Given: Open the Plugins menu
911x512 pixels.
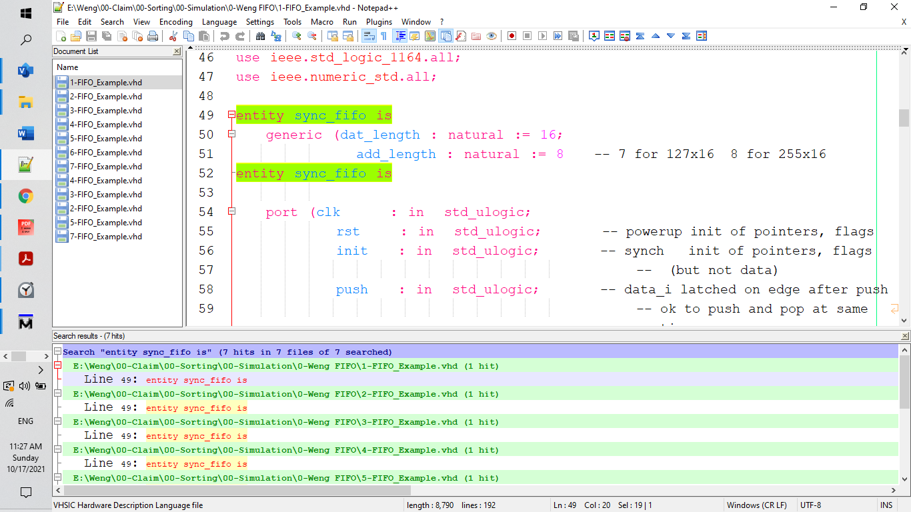Looking at the screenshot, I should [x=379, y=22].
